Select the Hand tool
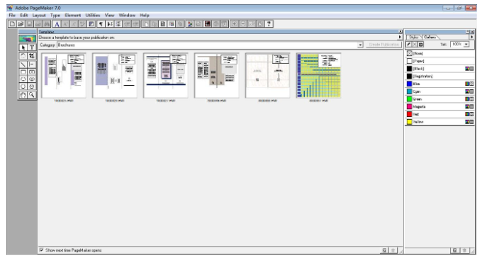This screenshot has height=258, width=482. (23, 95)
